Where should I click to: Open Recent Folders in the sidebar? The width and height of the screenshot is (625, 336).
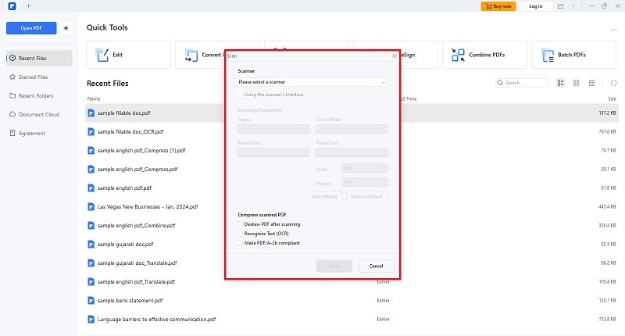pyautogui.click(x=39, y=95)
